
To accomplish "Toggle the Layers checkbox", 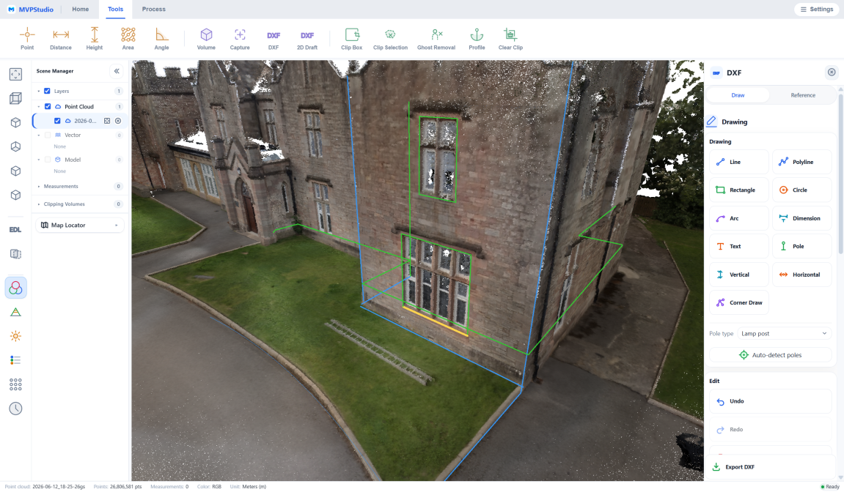I will coord(48,91).
